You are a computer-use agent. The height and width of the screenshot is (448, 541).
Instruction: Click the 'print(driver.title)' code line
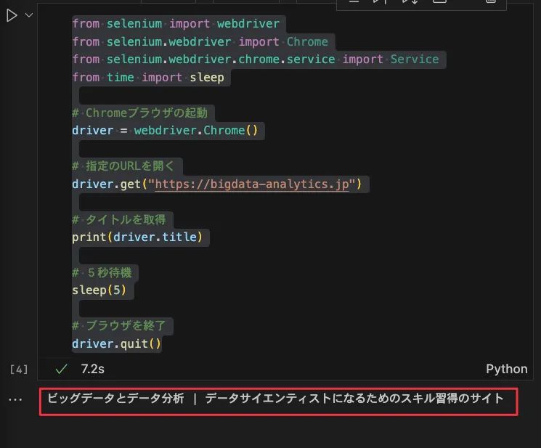point(137,237)
